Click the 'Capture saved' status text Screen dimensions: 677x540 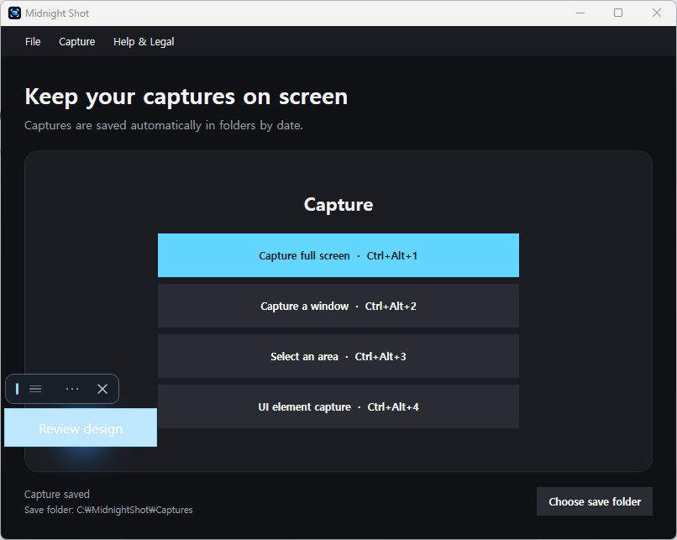coord(57,495)
